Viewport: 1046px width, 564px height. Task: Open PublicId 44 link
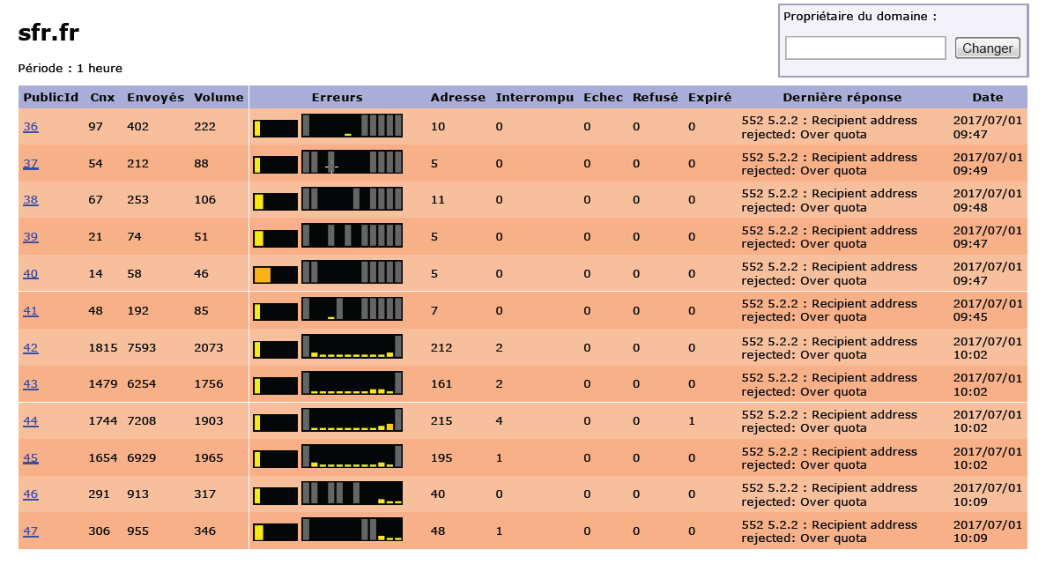31,421
